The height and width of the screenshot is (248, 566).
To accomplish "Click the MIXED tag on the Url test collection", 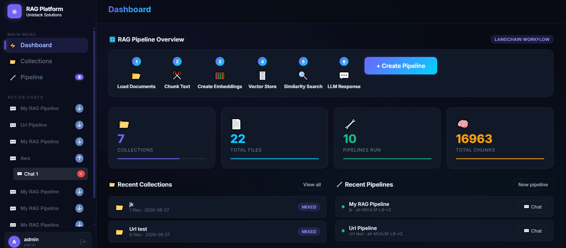I will (x=309, y=232).
